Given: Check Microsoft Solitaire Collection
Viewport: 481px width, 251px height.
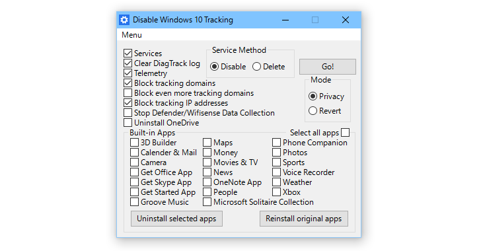Looking at the screenshot, I should [x=207, y=202].
